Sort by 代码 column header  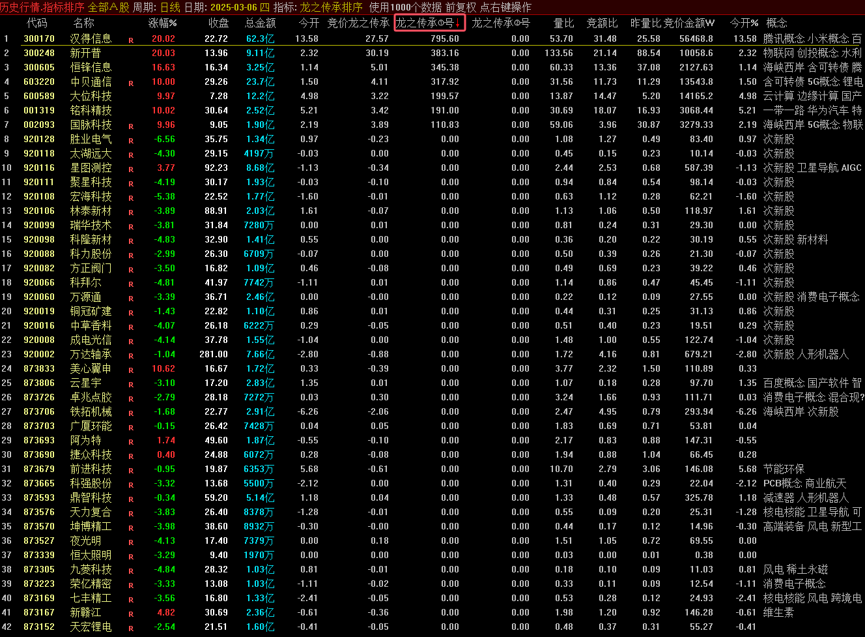36,23
